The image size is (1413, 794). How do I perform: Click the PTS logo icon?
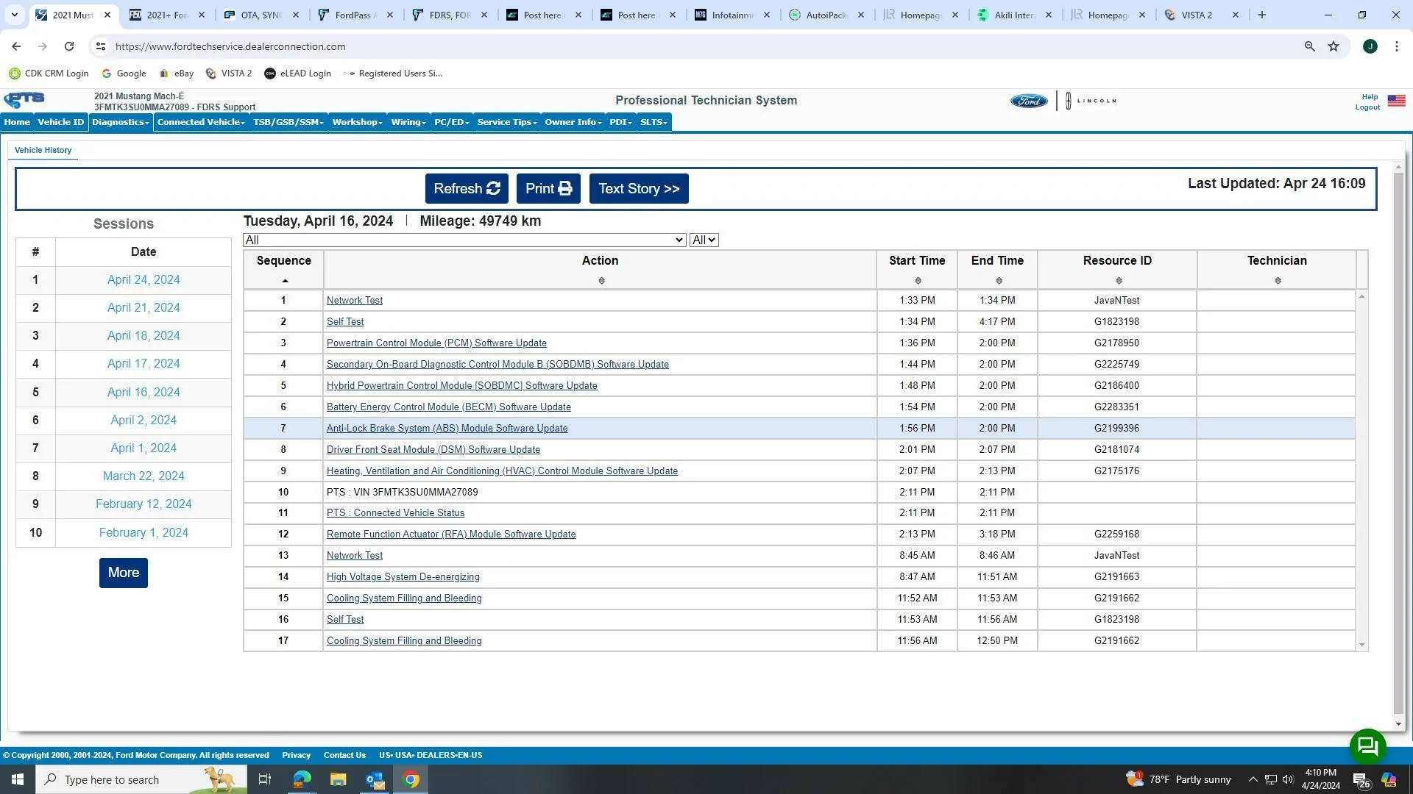click(24, 100)
